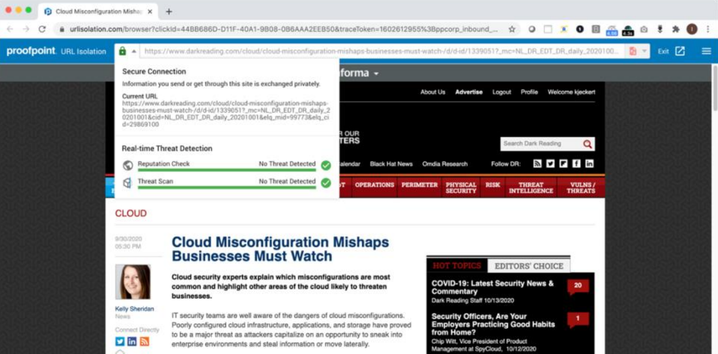The width and height of the screenshot is (718, 354).
Task: Open Omdia Research menu item
Action: pyautogui.click(x=445, y=164)
